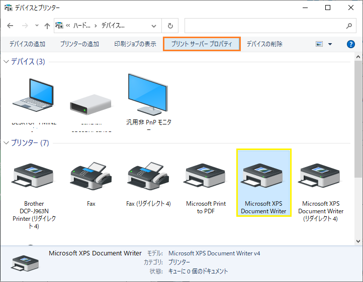This screenshot has height=282, width=363.
Task: Click デバイスの追加 in command bar
Action: (27, 44)
